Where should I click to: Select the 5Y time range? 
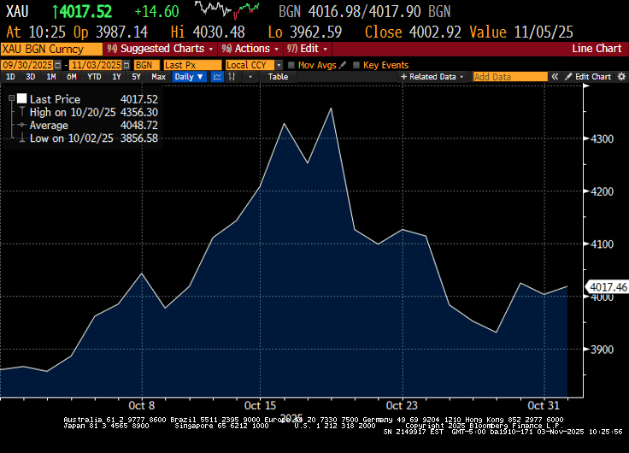pyautogui.click(x=137, y=77)
